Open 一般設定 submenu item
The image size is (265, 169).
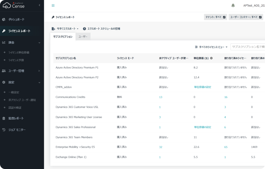[14, 92]
